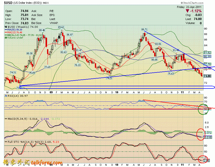Select the Last value 74.00 in header

pyautogui.click(x=198, y=19)
